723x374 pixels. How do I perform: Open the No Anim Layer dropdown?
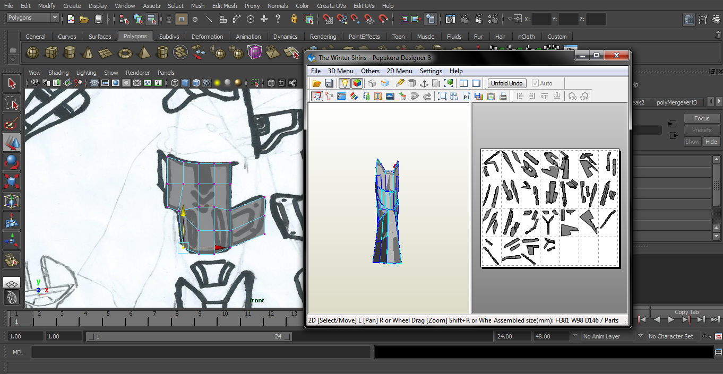click(608, 336)
